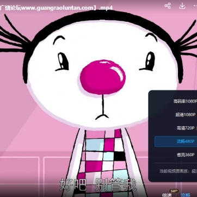This screenshot has width=197, height=197.
Task: Select 高码率1080P quality option
Action: [185, 101]
